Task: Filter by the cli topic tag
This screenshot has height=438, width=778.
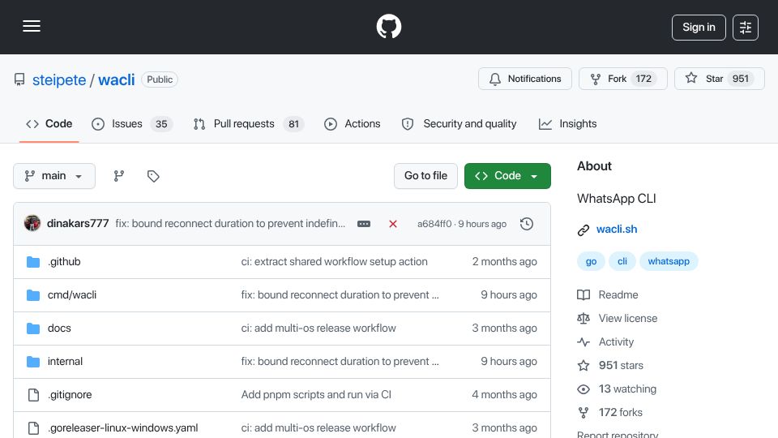Action: tap(622, 262)
